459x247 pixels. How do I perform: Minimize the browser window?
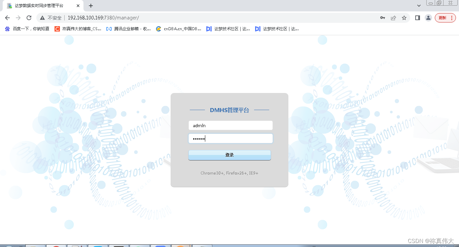(430, 3)
